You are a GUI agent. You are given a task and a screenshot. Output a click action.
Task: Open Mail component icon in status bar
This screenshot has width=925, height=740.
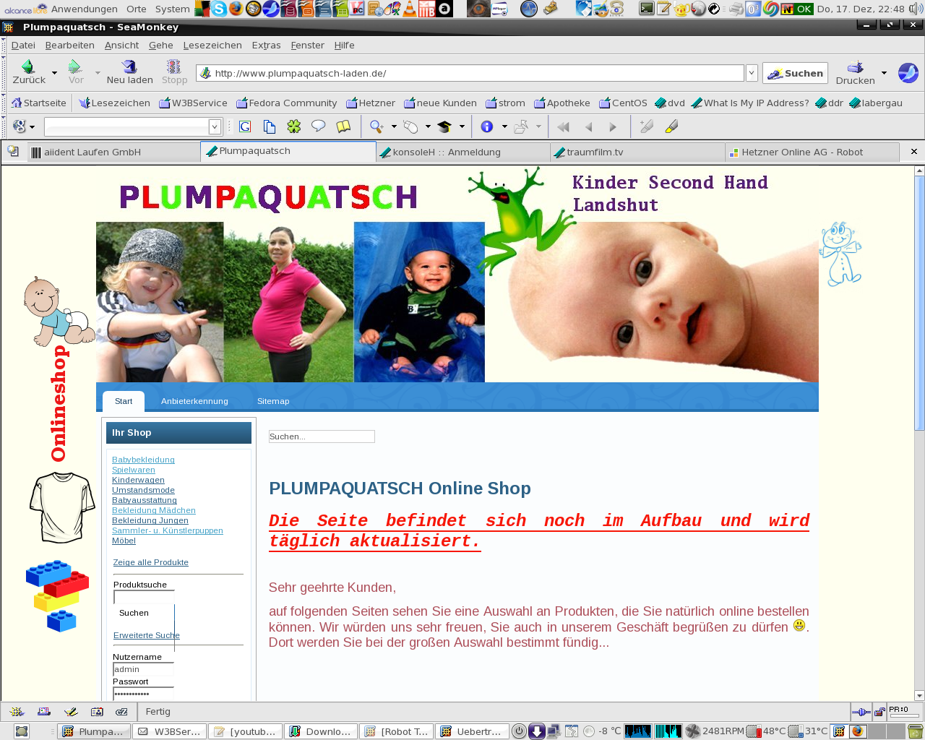pos(44,712)
